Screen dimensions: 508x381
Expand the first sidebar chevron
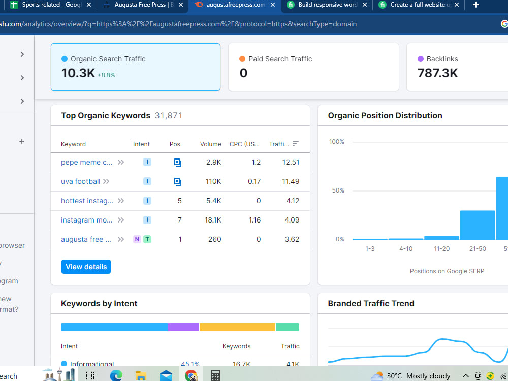[22, 54]
